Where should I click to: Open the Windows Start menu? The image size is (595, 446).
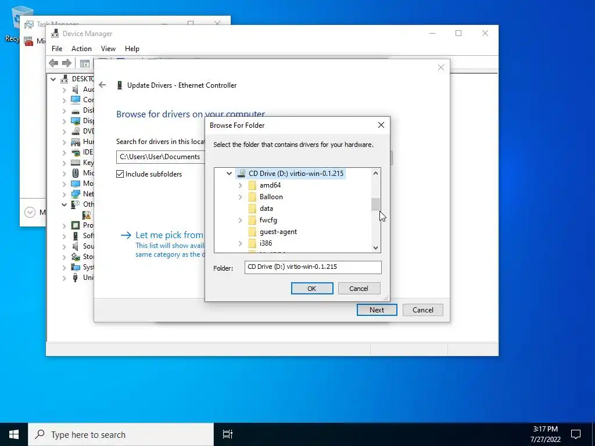[14, 434]
